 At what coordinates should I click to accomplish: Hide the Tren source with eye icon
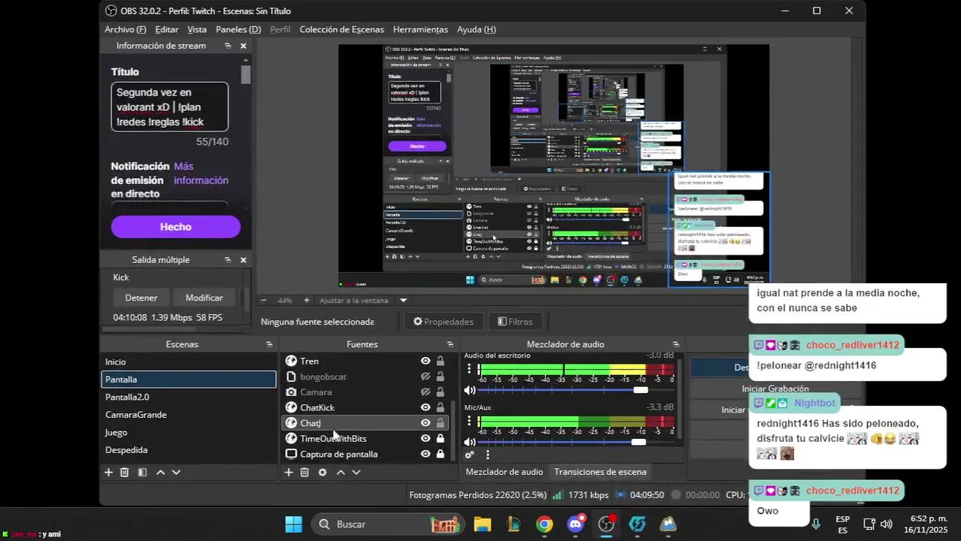(x=426, y=361)
